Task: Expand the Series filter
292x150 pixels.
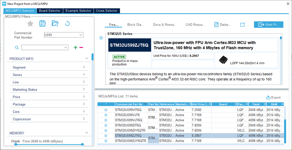Action: pyautogui.click(x=84, y=74)
